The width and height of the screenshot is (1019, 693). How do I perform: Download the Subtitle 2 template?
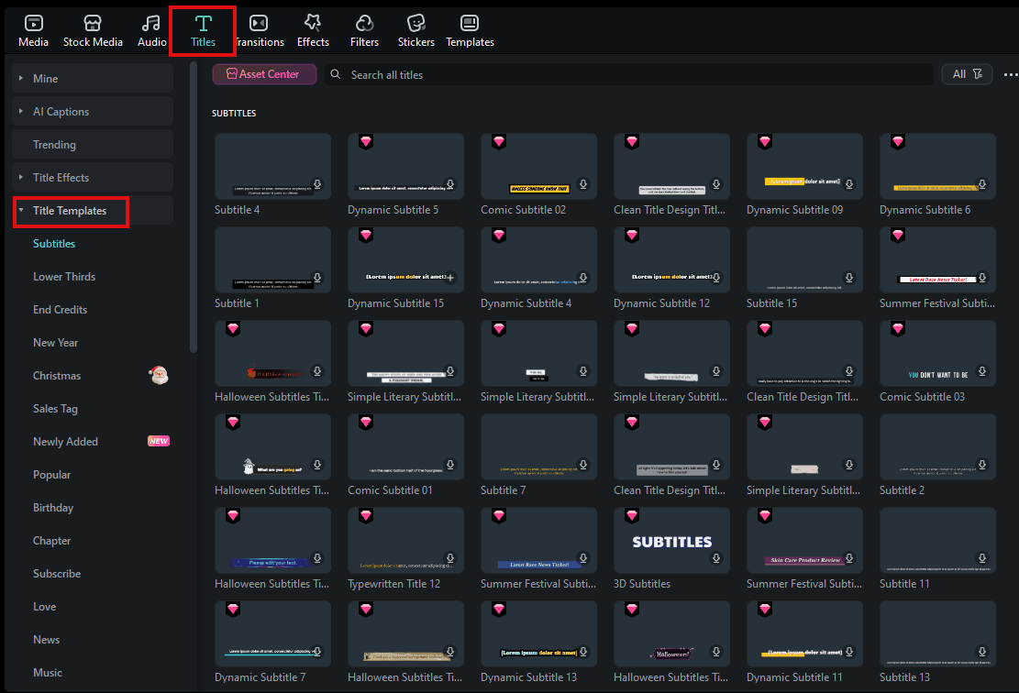click(x=982, y=465)
